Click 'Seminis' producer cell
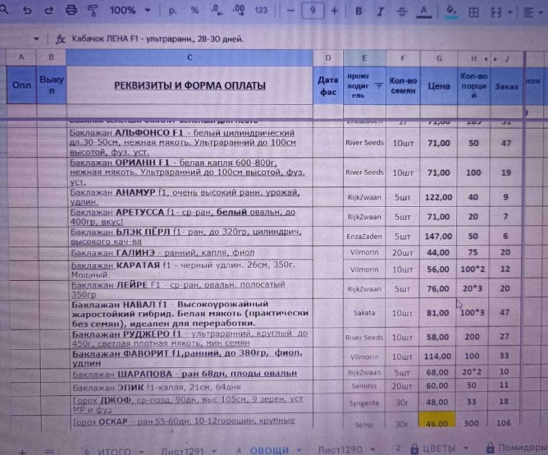548x455 pixels. tap(364, 386)
